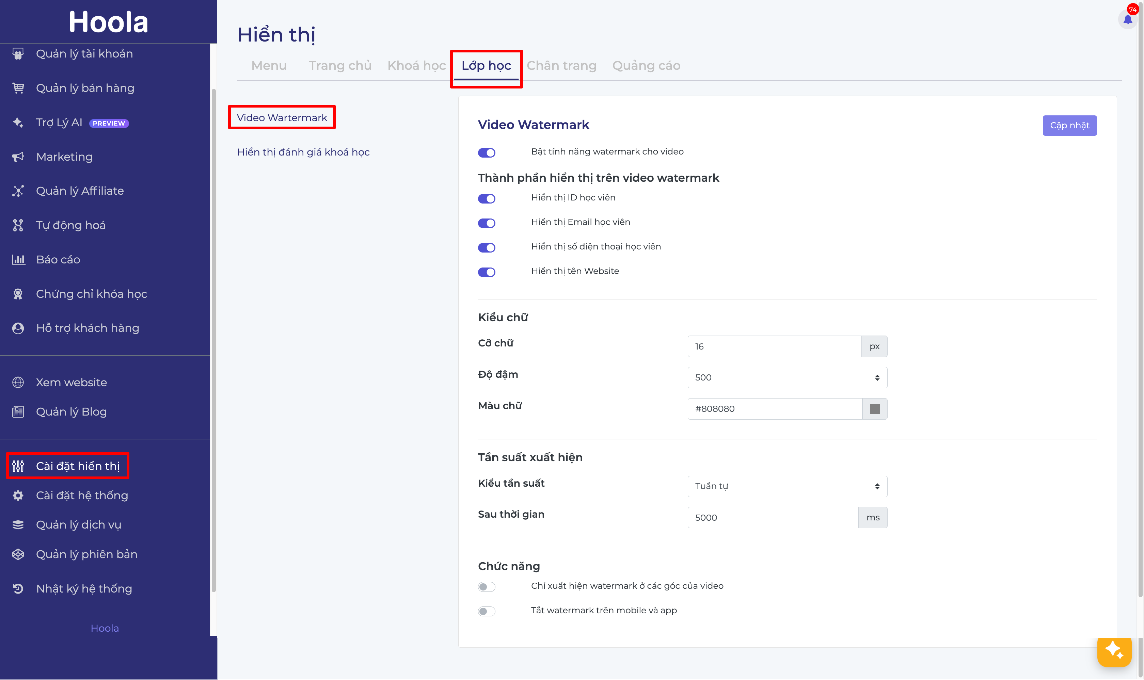The width and height of the screenshot is (1144, 680).
Task: Open the notification bell icon
Action: coord(1128,19)
